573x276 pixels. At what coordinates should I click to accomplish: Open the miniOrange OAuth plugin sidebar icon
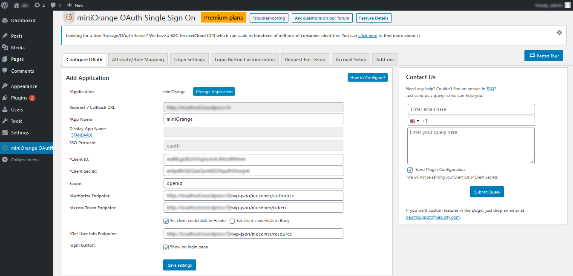click(x=6, y=148)
